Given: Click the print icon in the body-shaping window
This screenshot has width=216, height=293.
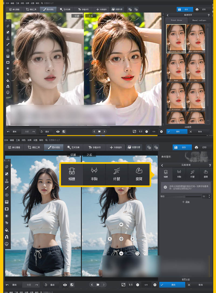Looking at the screenshot, I should tap(196, 147).
